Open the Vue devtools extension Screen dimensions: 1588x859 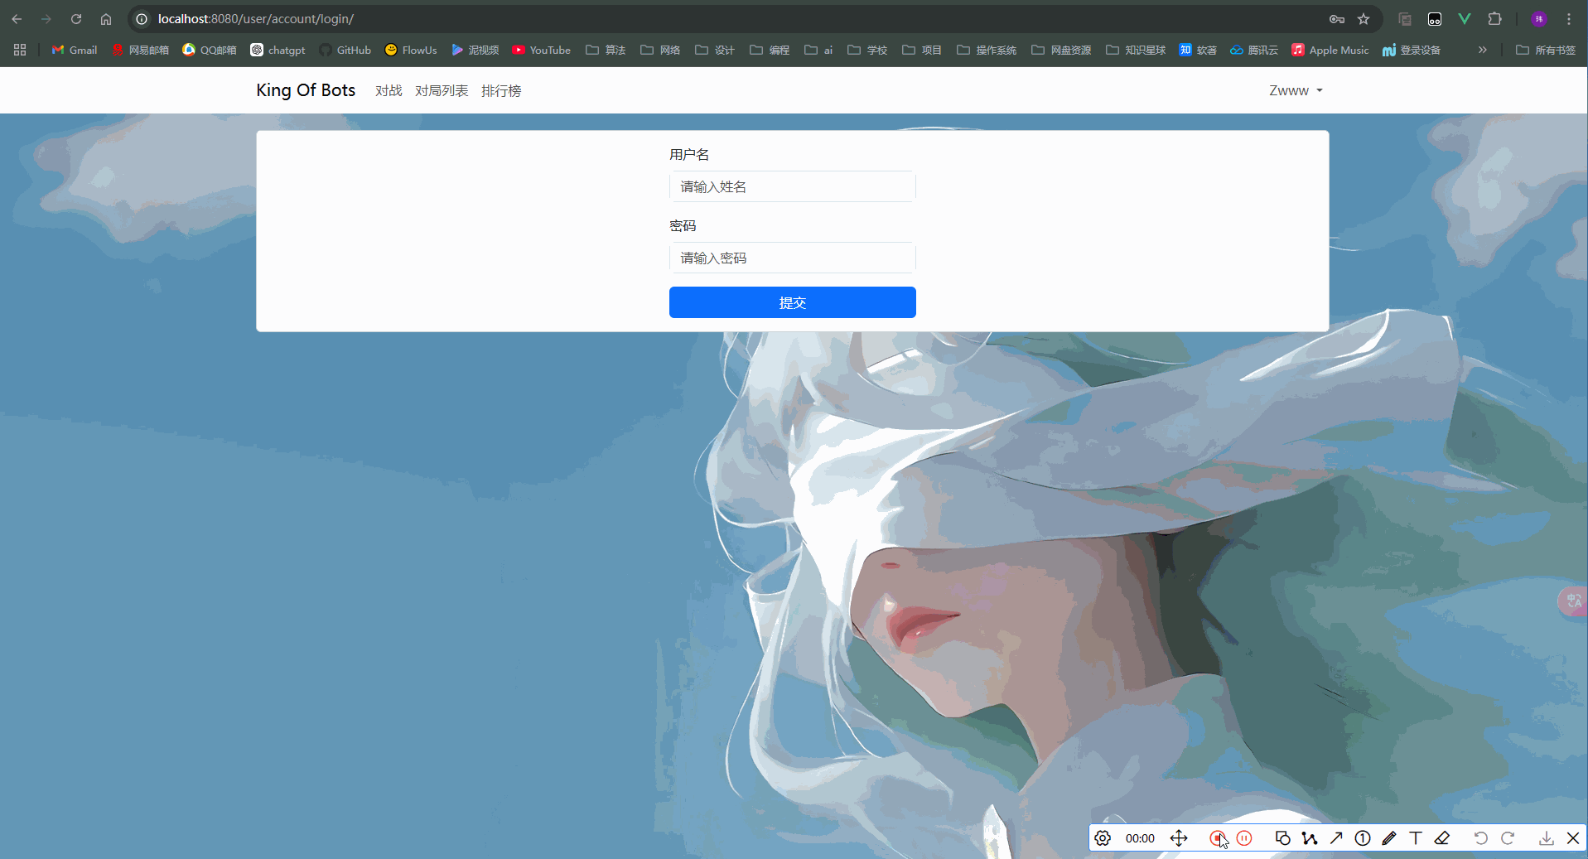click(x=1465, y=19)
